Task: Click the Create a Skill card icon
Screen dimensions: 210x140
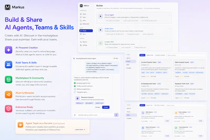Action: (101, 43)
